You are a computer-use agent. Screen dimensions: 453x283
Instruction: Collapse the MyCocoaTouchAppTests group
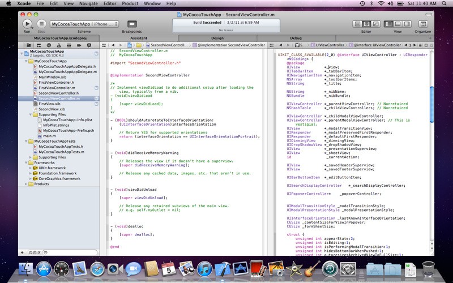click(x=26, y=141)
